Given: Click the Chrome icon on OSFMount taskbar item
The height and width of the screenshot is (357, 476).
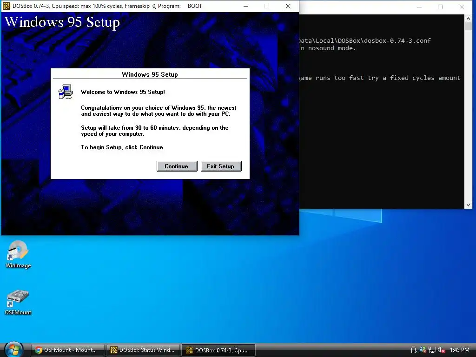Looking at the screenshot, I should pos(38,350).
